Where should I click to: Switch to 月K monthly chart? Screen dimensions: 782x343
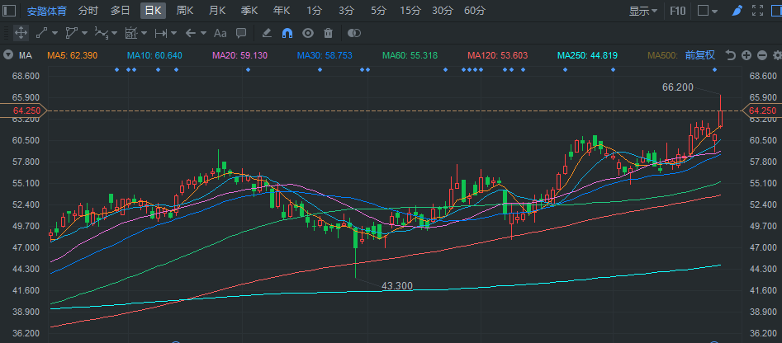pos(217,11)
